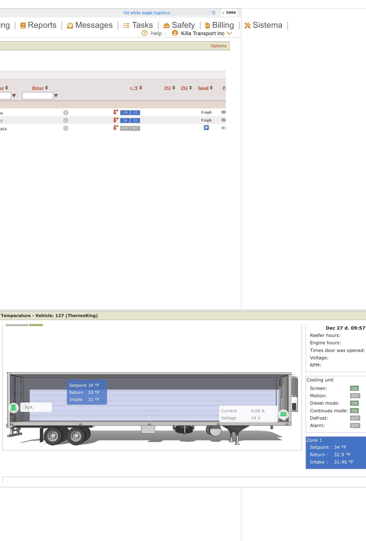The width and height of the screenshot is (366, 541).
Task: Click the blue parking P icon
Action: tap(206, 128)
